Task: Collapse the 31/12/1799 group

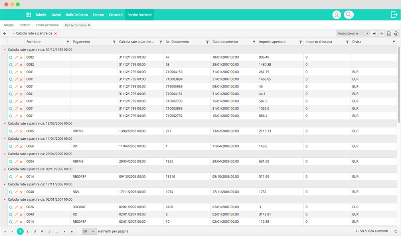Action: click(4, 50)
